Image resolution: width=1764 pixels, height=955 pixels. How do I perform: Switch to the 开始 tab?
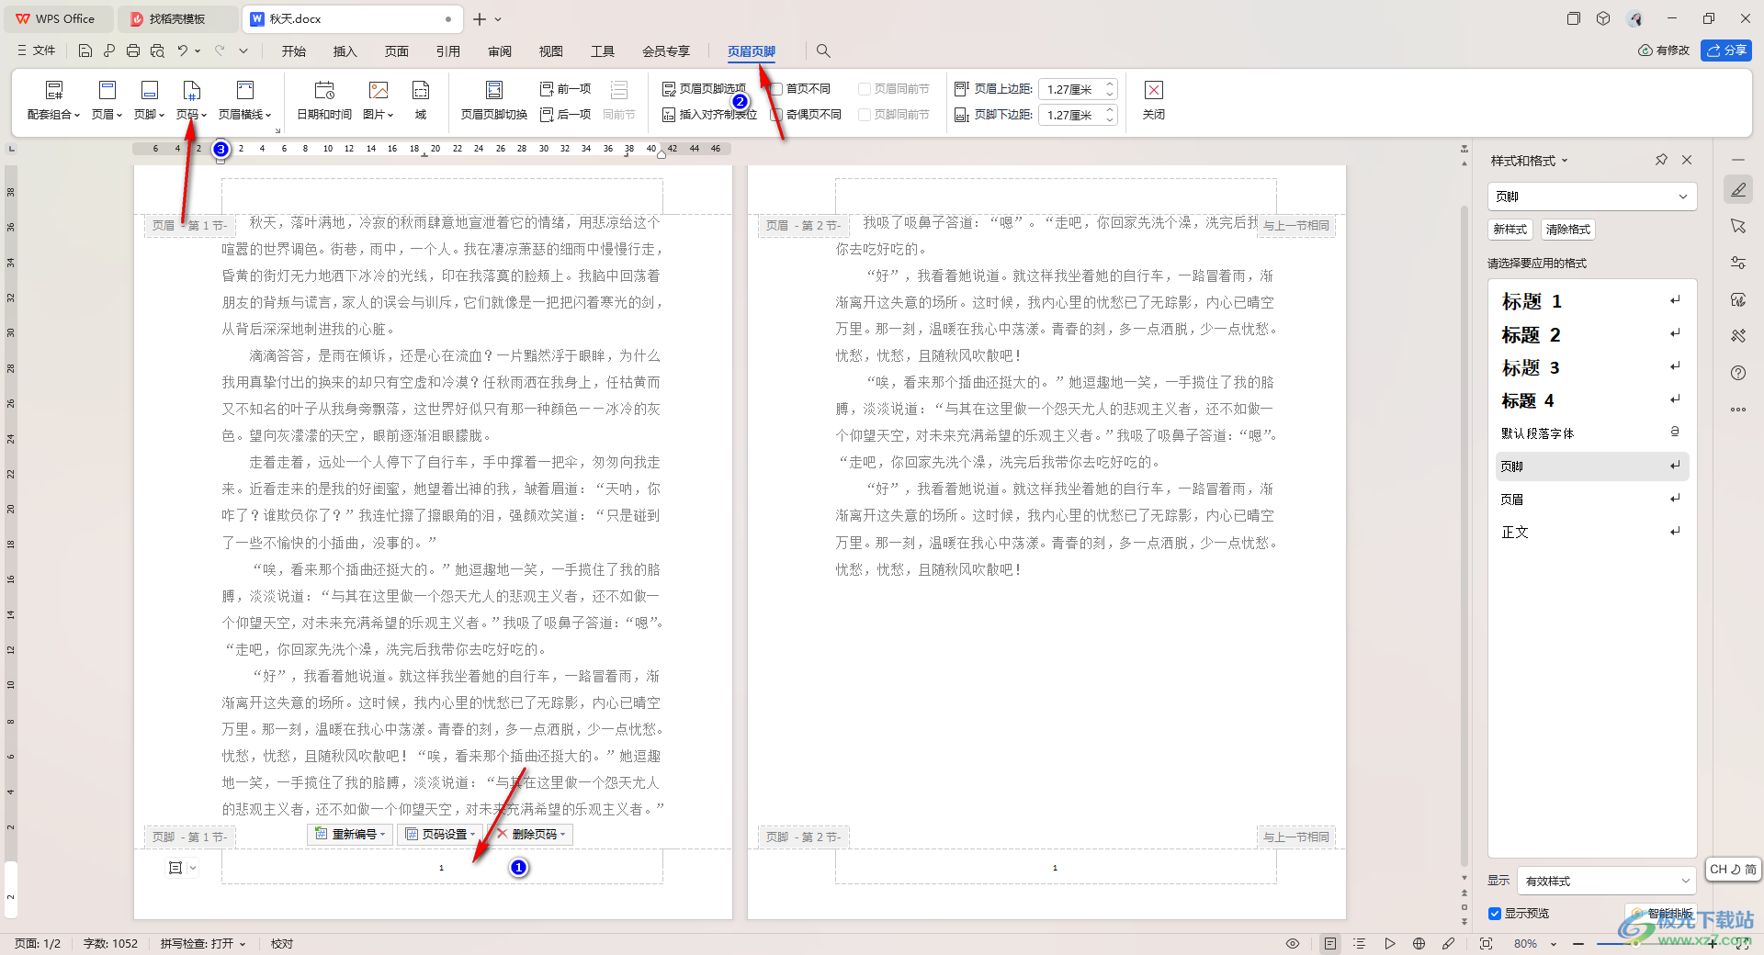pyautogui.click(x=294, y=51)
